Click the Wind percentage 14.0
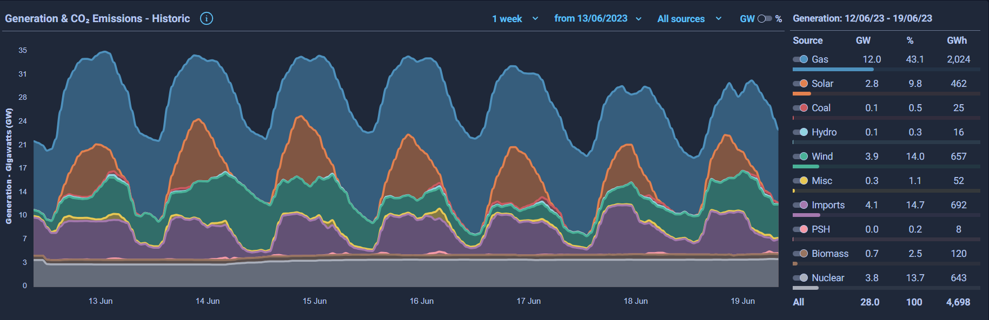This screenshot has height=320, width=989. [915, 156]
